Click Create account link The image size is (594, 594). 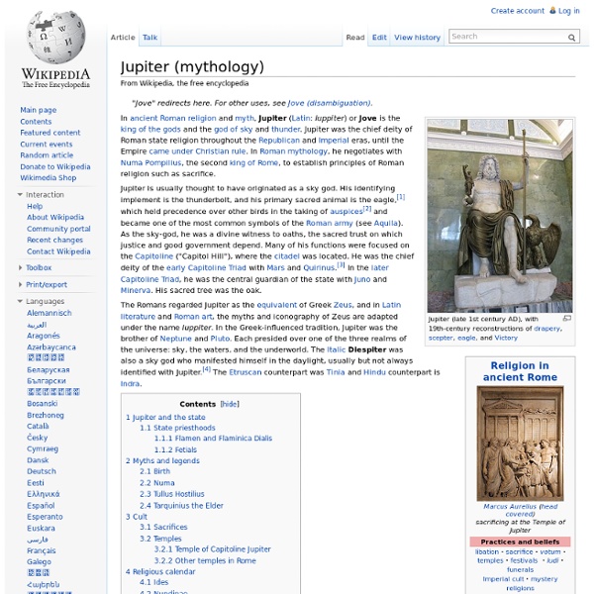(x=518, y=11)
